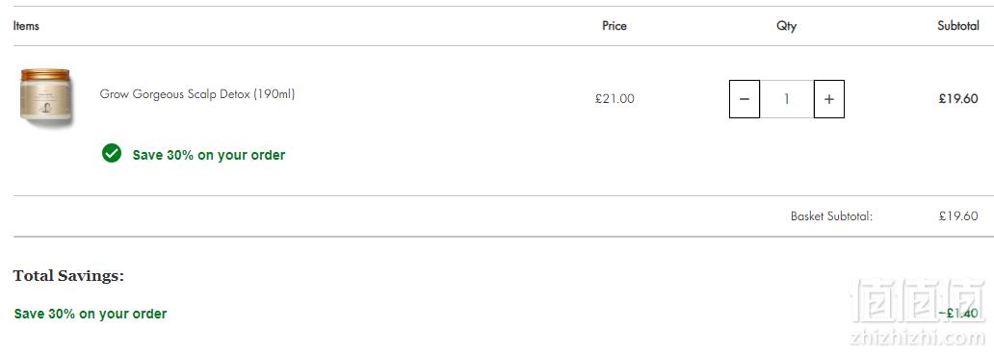Click the £21.00 item price
Image resolution: width=994 pixels, height=354 pixels.
click(x=615, y=99)
